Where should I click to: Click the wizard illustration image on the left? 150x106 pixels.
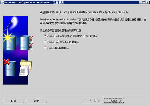[x=18, y=50]
